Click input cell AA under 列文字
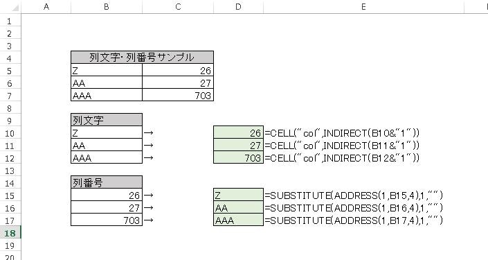The height and width of the screenshot is (260, 488). pyautogui.click(x=107, y=145)
